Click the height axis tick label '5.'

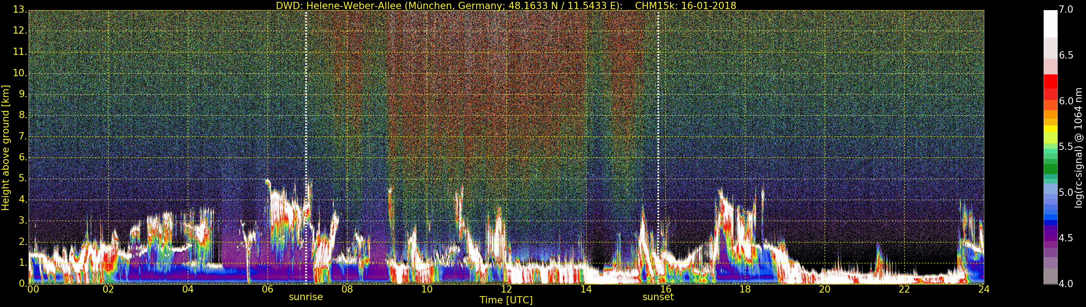[23, 178]
